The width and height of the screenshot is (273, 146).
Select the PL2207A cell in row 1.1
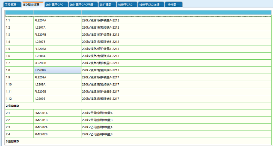click(x=40, y=20)
